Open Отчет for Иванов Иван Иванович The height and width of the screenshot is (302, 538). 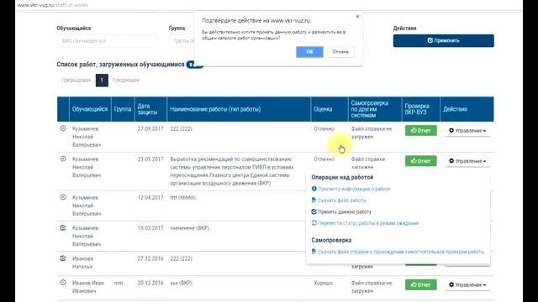pyautogui.click(x=420, y=284)
